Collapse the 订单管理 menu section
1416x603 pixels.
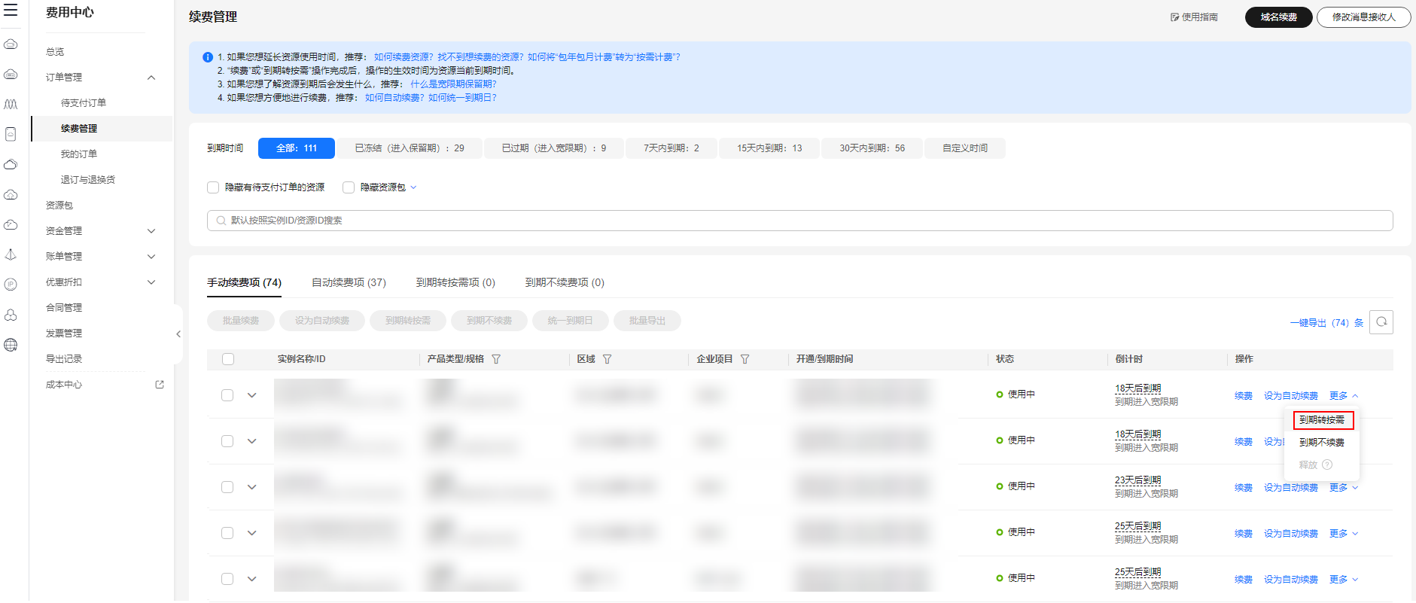point(151,78)
